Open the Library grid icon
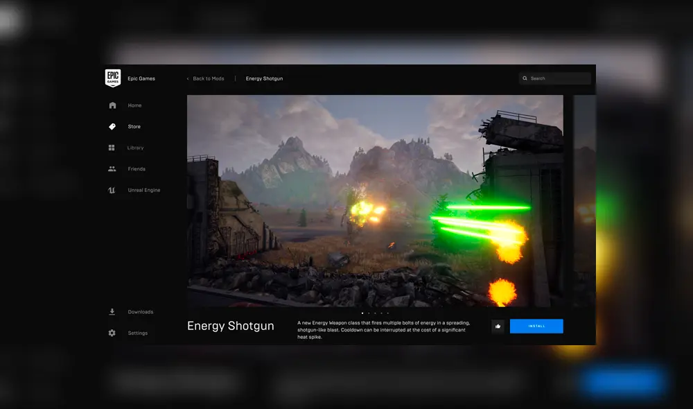Viewport: 693px width, 409px height. coord(112,148)
